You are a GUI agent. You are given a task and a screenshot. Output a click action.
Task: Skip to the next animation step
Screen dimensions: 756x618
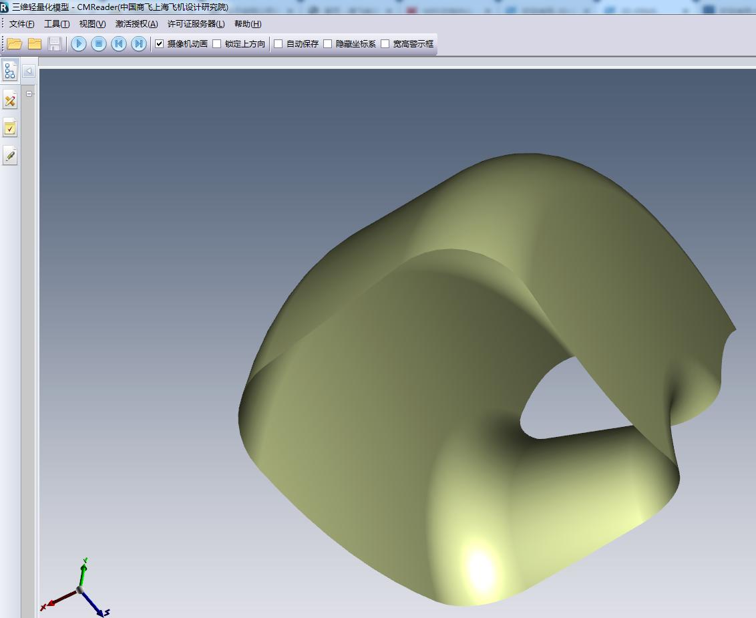pyautogui.click(x=138, y=44)
